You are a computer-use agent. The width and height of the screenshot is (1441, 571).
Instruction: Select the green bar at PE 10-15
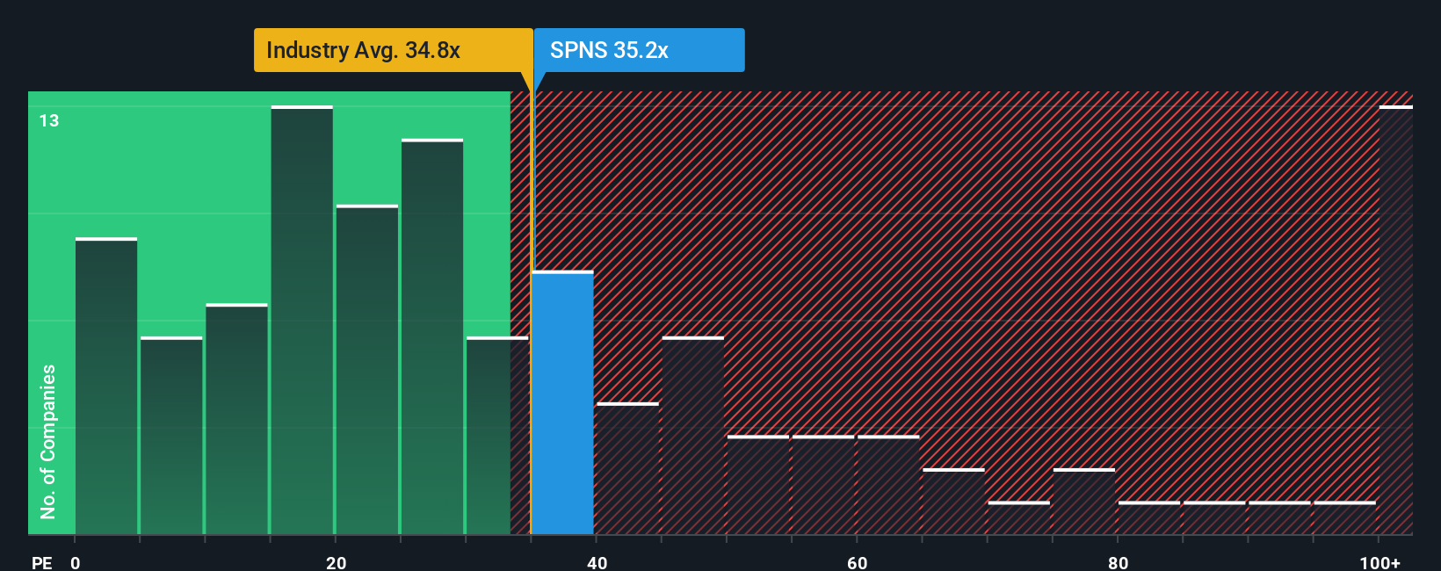click(x=237, y=419)
